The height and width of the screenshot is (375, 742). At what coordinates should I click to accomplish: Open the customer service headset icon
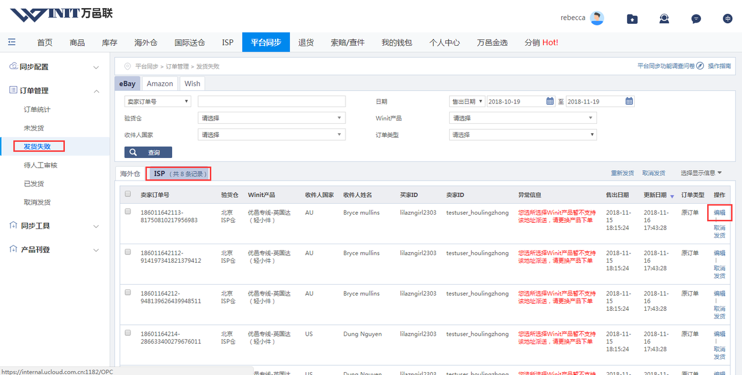coord(664,19)
